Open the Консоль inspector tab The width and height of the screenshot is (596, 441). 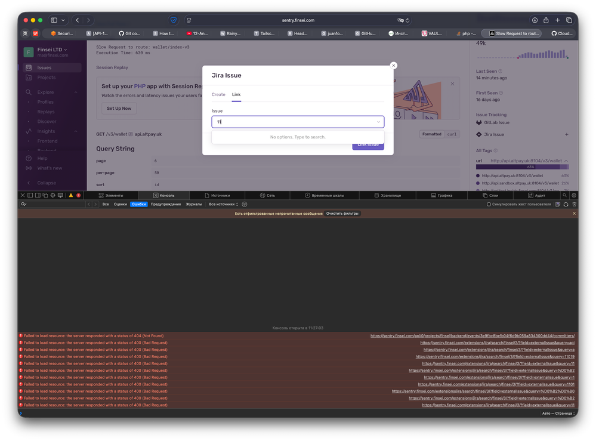coord(164,195)
